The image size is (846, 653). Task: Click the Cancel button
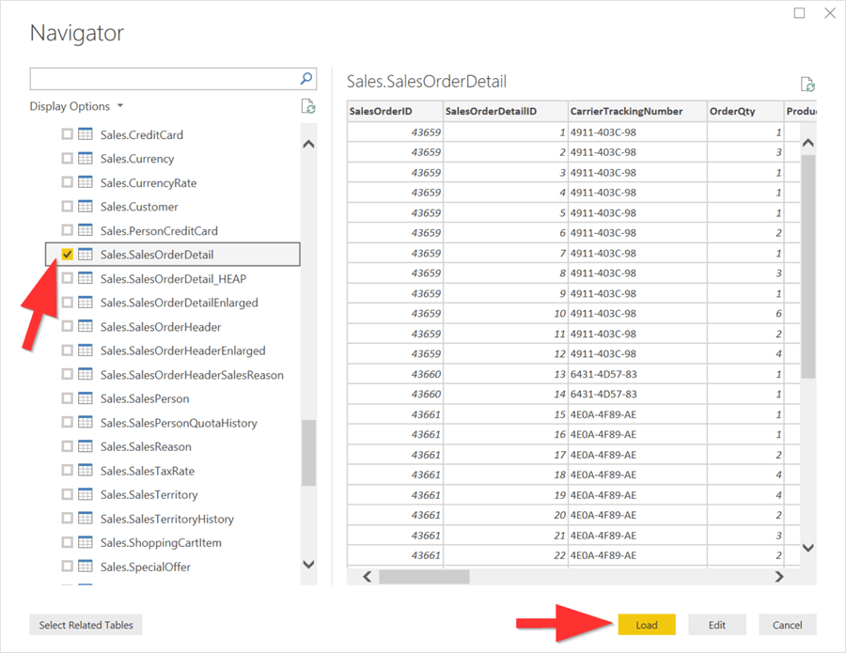787,625
